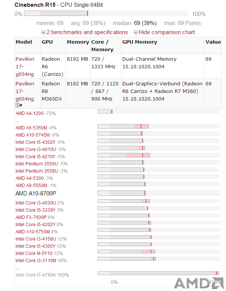Select the avg: 69 (39%) text
The width and height of the screenshot is (226, 291).
pyautogui.click(x=88, y=23)
